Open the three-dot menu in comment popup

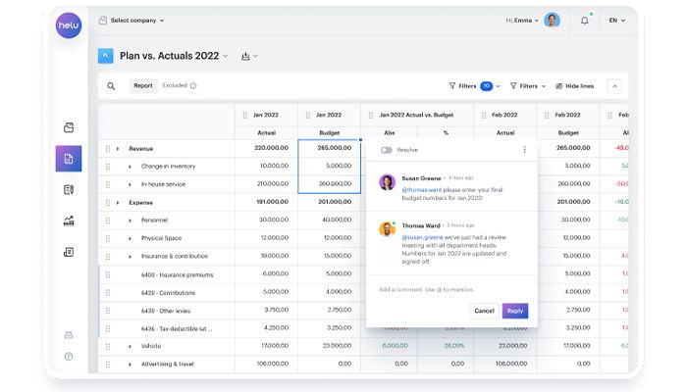[524, 150]
